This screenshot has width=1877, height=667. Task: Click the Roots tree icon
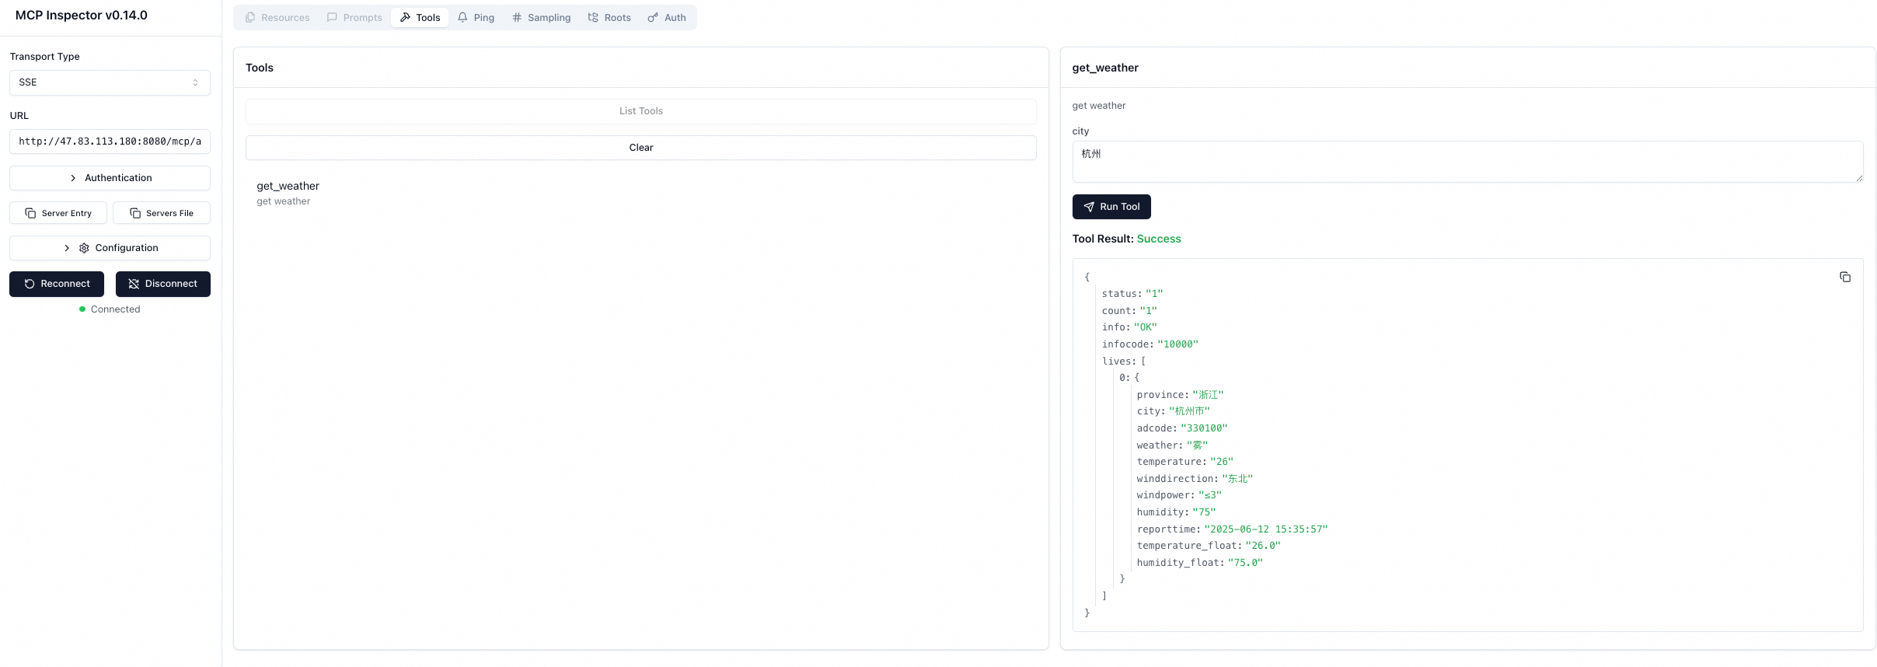click(x=593, y=17)
